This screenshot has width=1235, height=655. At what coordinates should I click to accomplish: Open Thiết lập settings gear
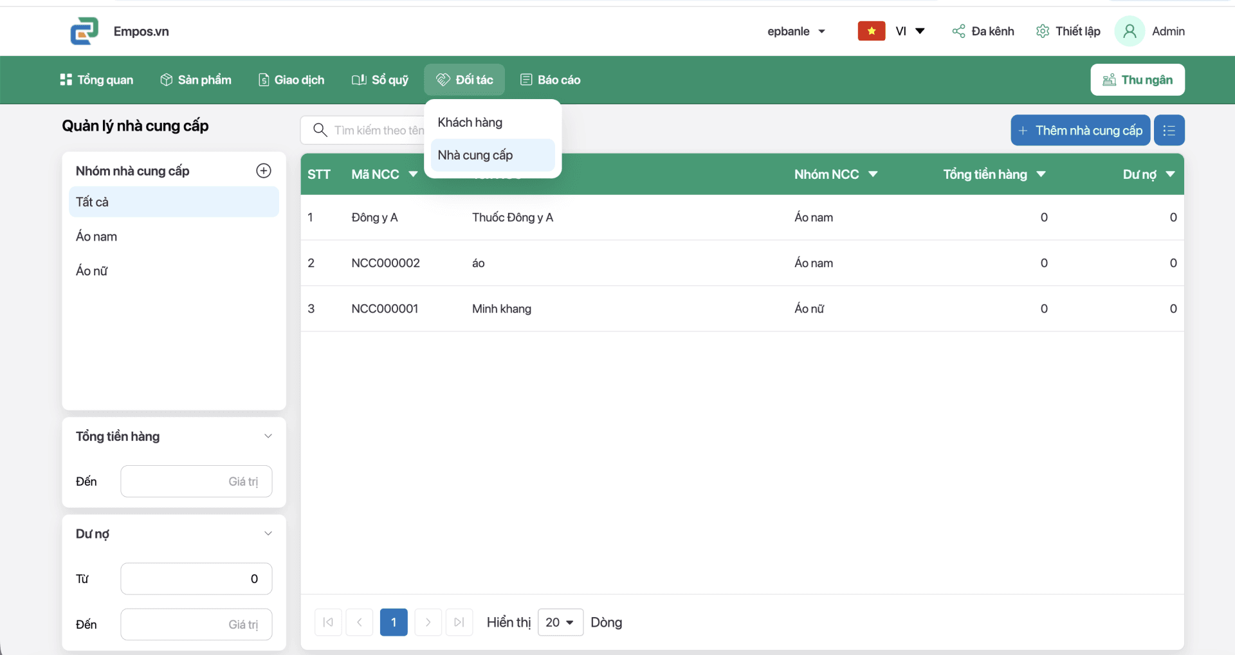(x=1043, y=31)
